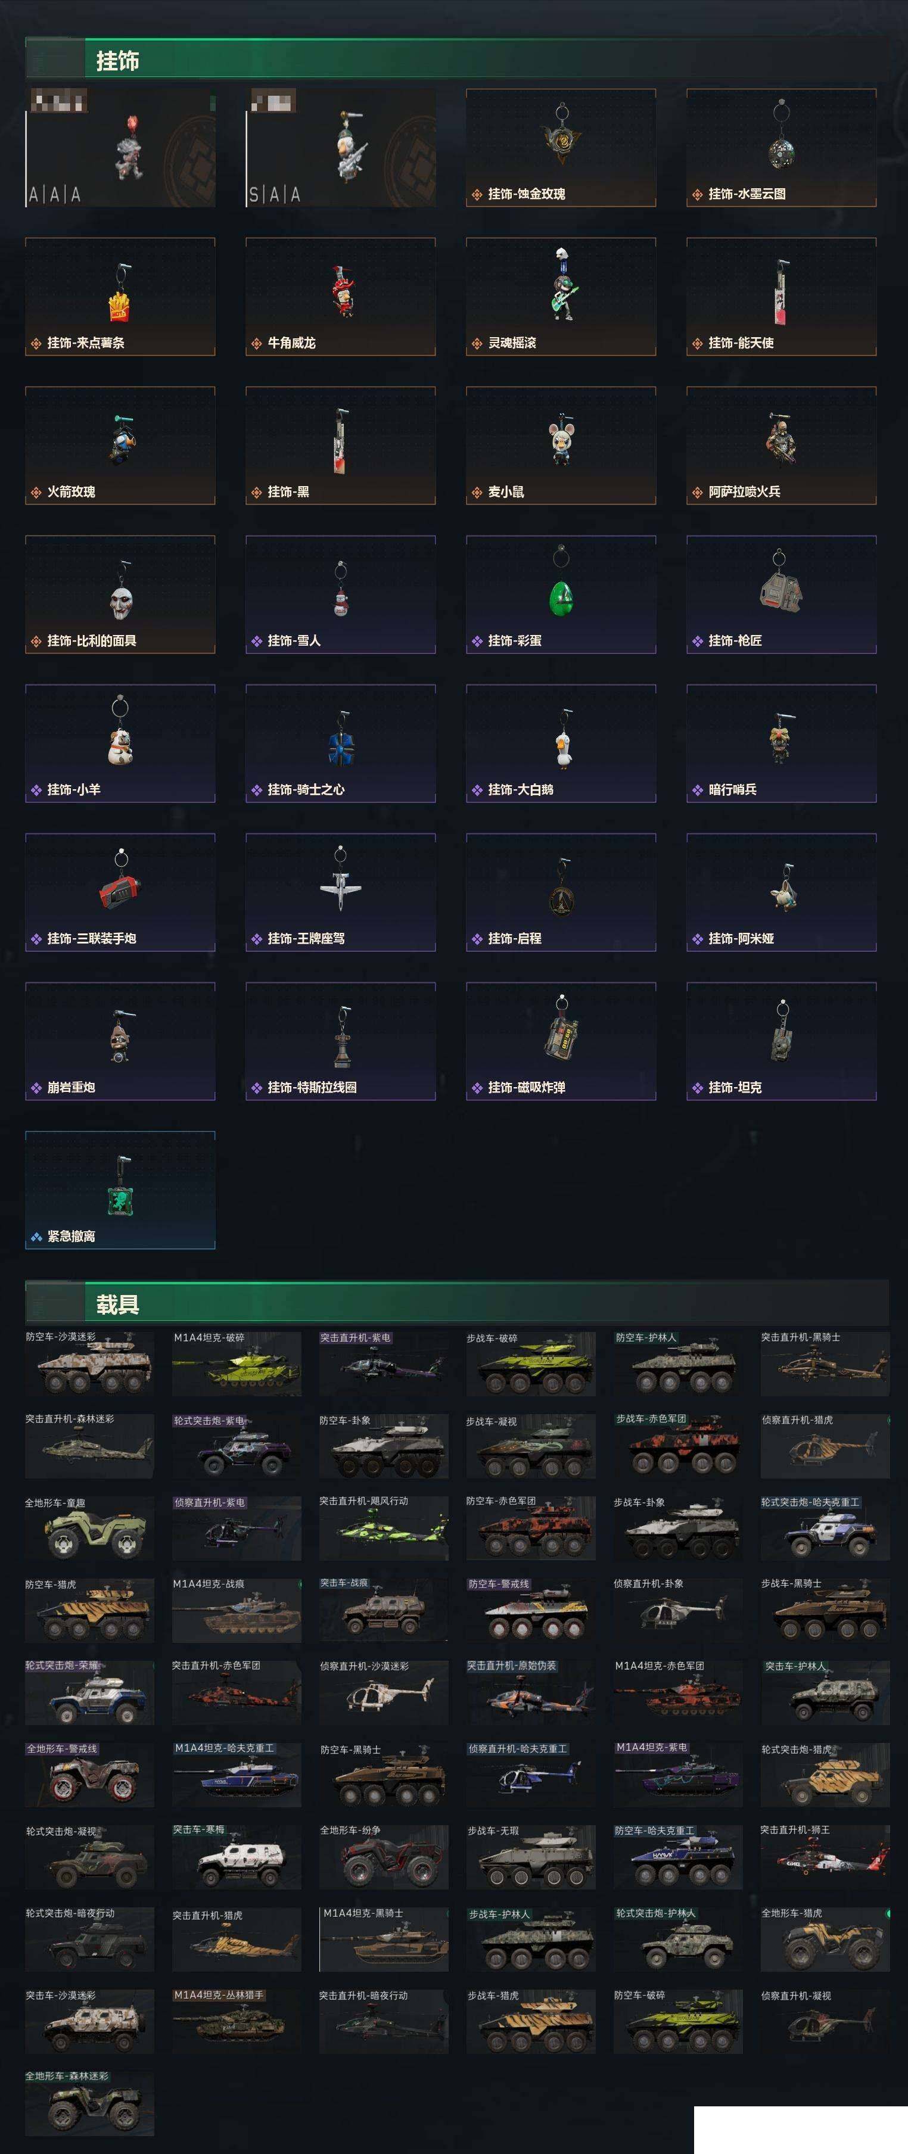Select the 防空车-猎虎 tiger-stripe skin
Image resolution: width=908 pixels, height=2154 pixels.
[89, 1610]
